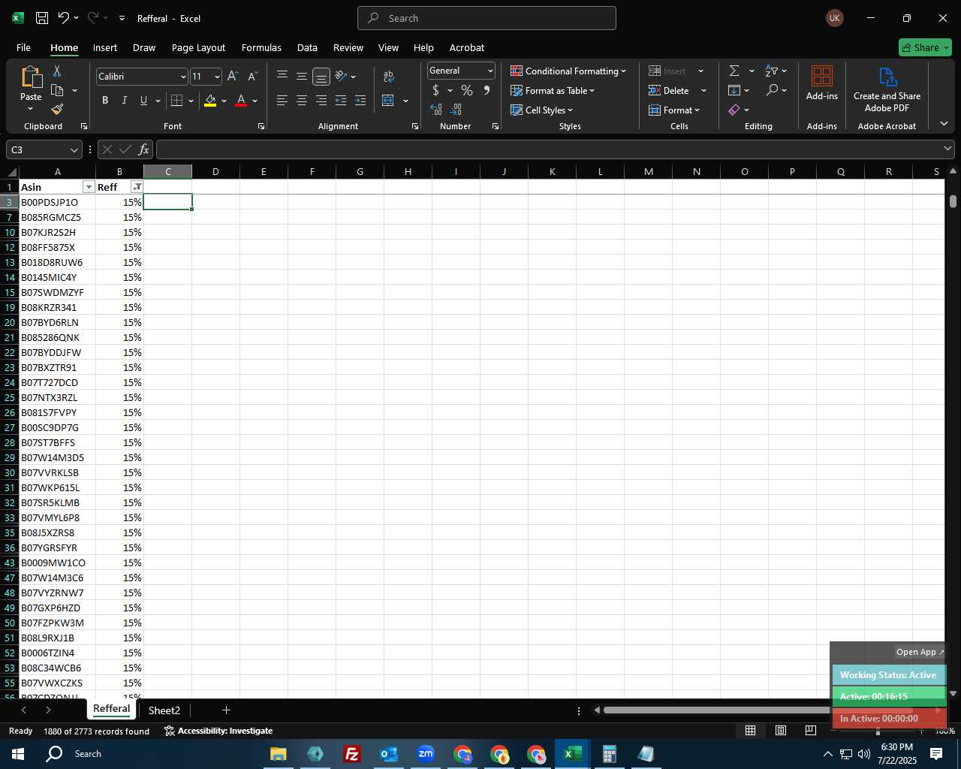
Task: Switch to the Data ribbon tab
Action: coord(307,47)
